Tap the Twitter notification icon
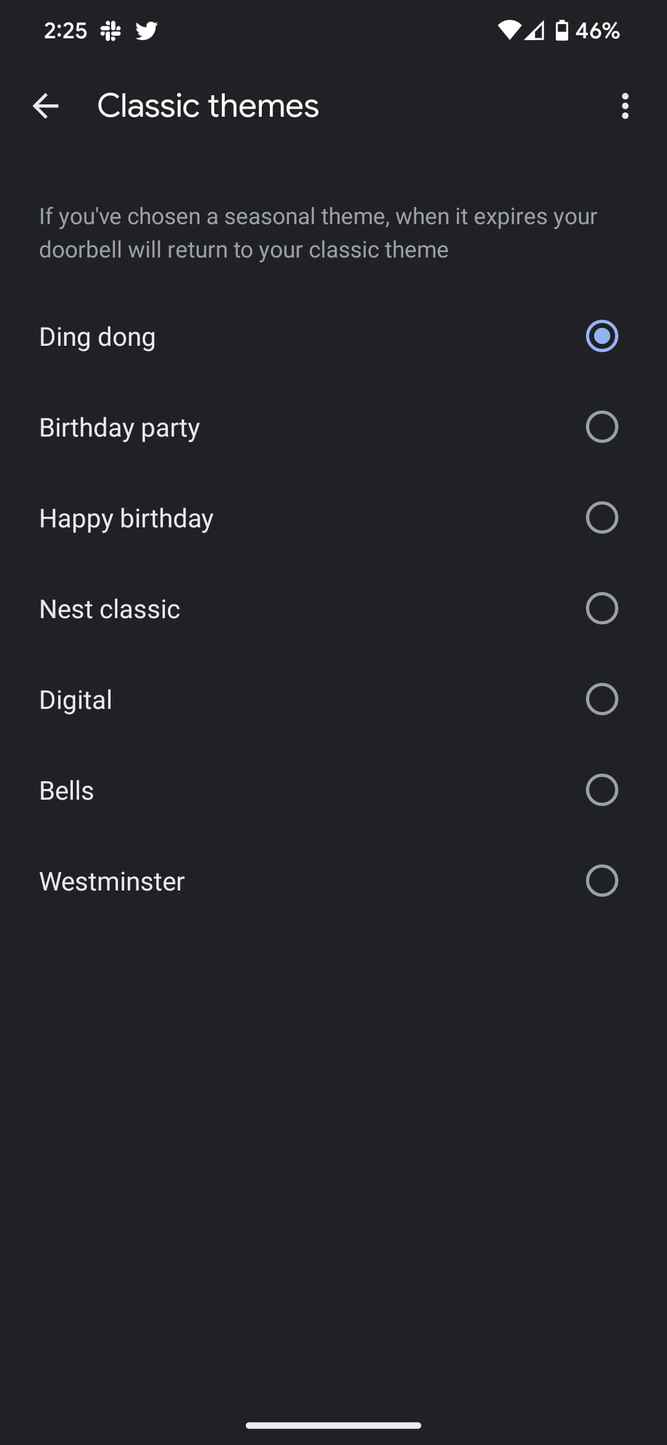This screenshot has height=1445, width=667. pyautogui.click(x=146, y=30)
